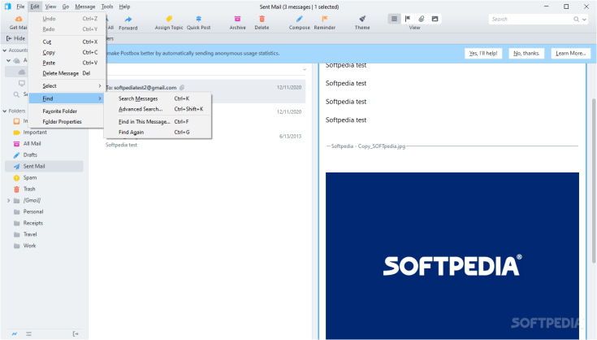Choose Copy in the Edit menu

[x=67, y=52]
